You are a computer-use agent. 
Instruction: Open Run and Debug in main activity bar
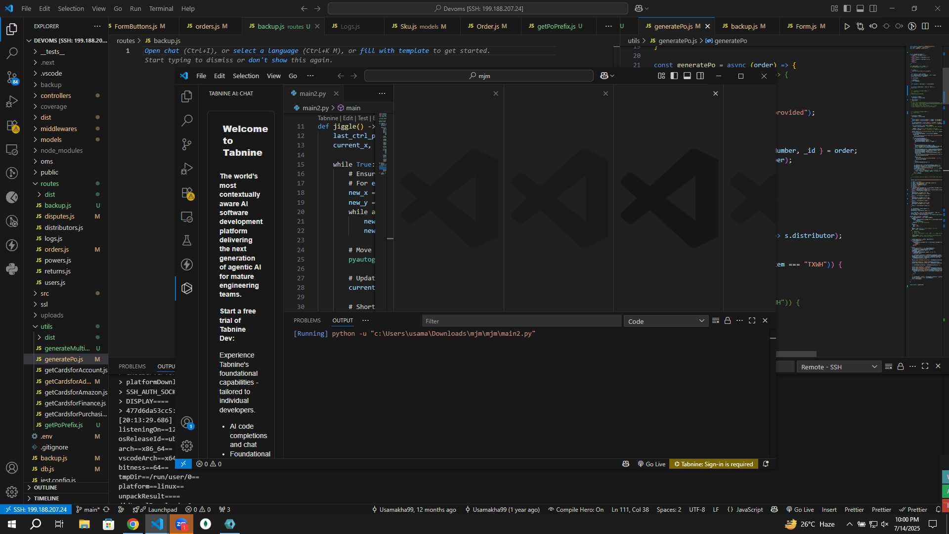12,101
